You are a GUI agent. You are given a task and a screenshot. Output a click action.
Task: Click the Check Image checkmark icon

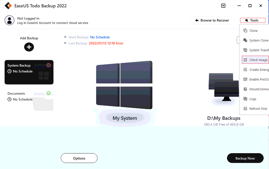[x=245, y=60]
